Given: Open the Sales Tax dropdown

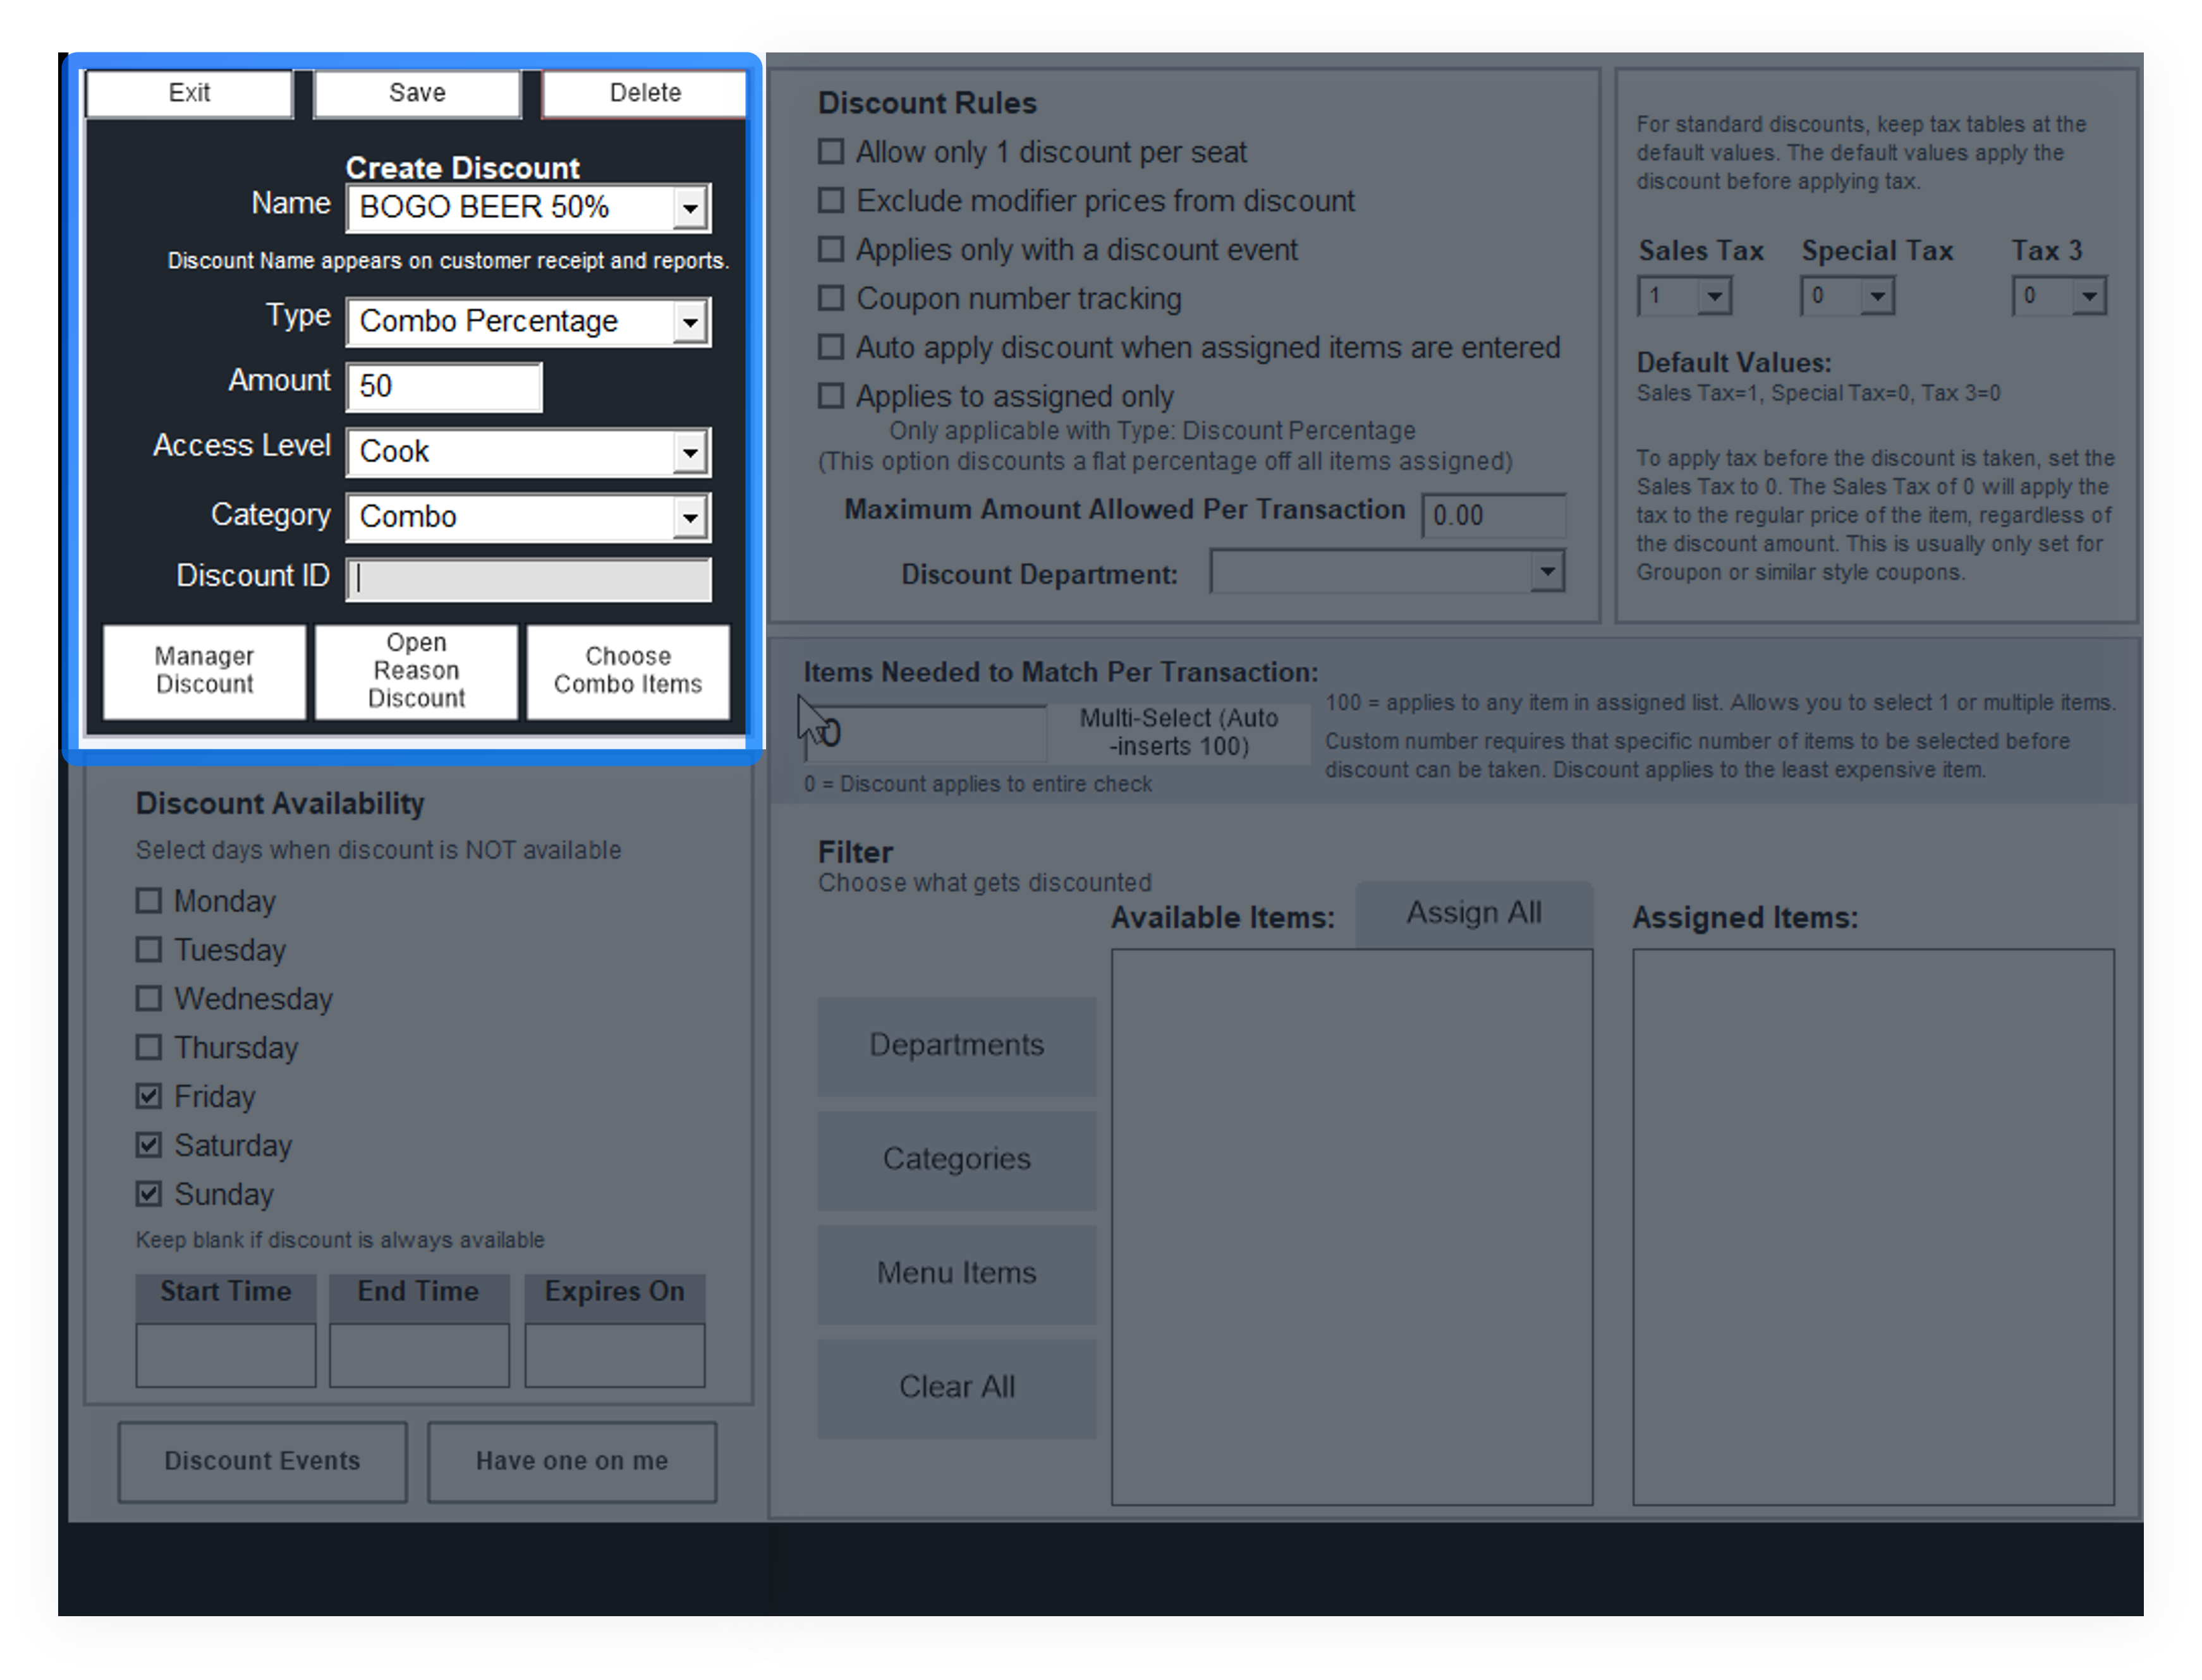Looking at the screenshot, I should [1714, 296].
